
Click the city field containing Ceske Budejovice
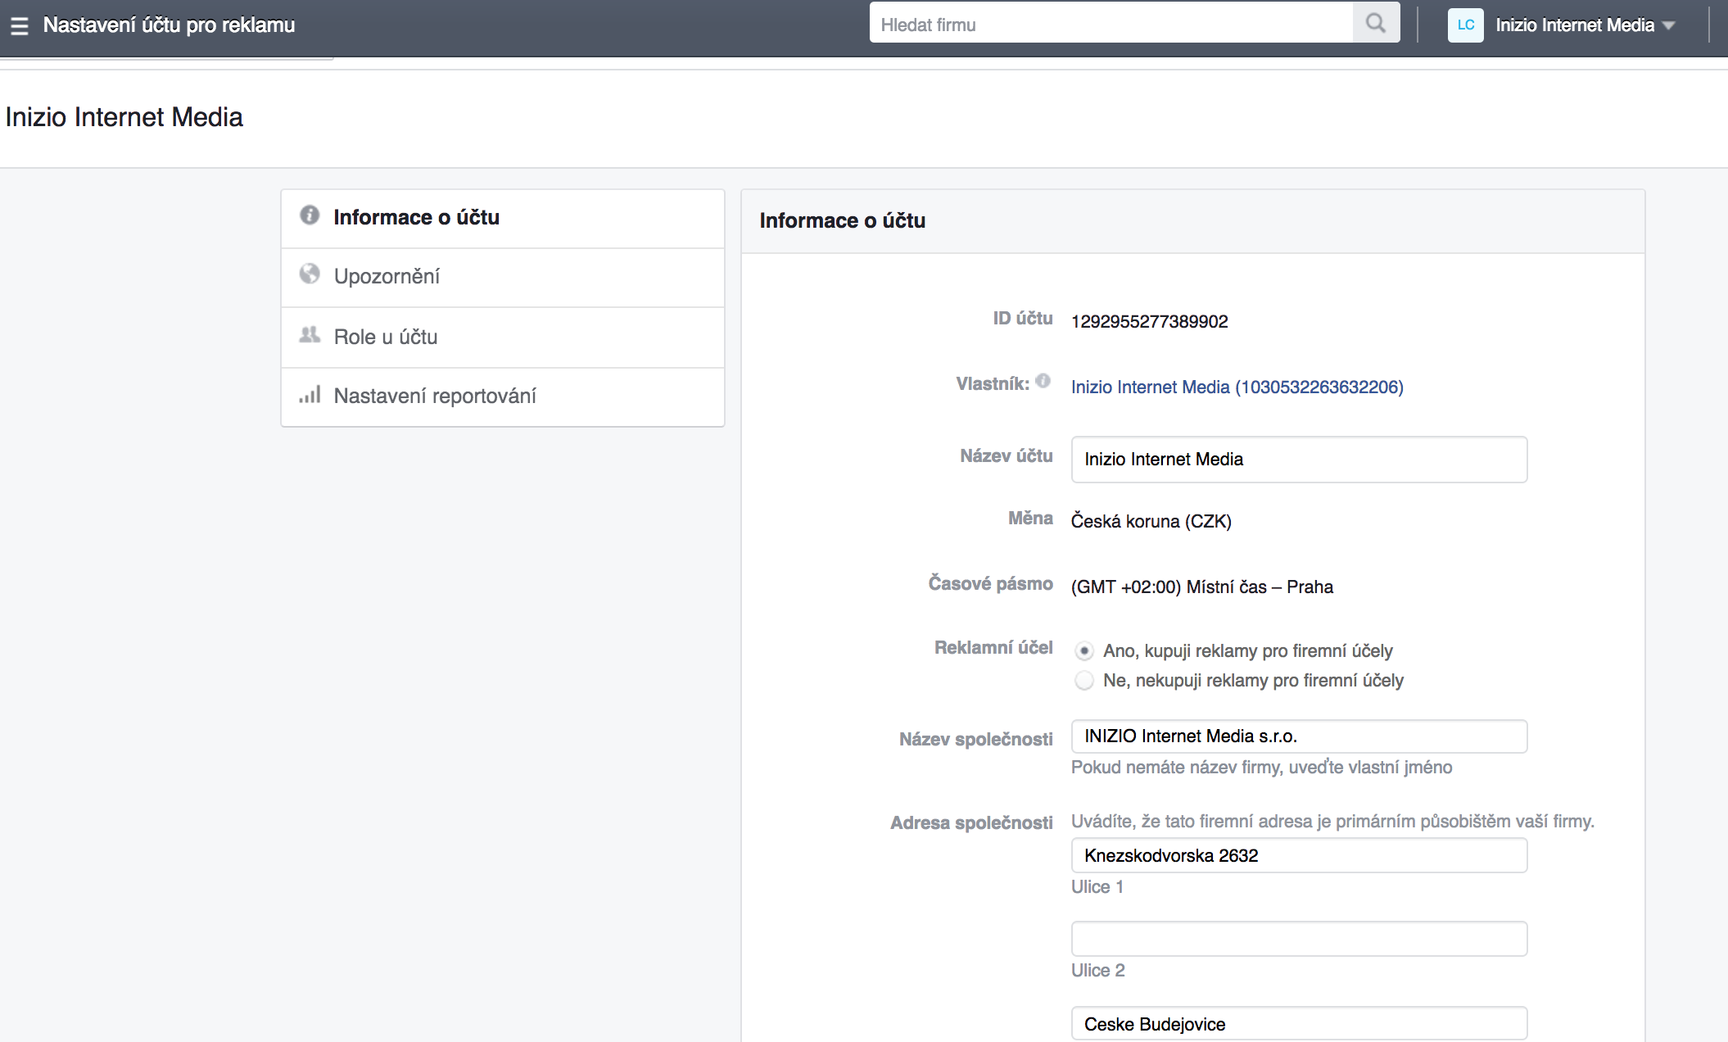click(x=1299, y=1024)
